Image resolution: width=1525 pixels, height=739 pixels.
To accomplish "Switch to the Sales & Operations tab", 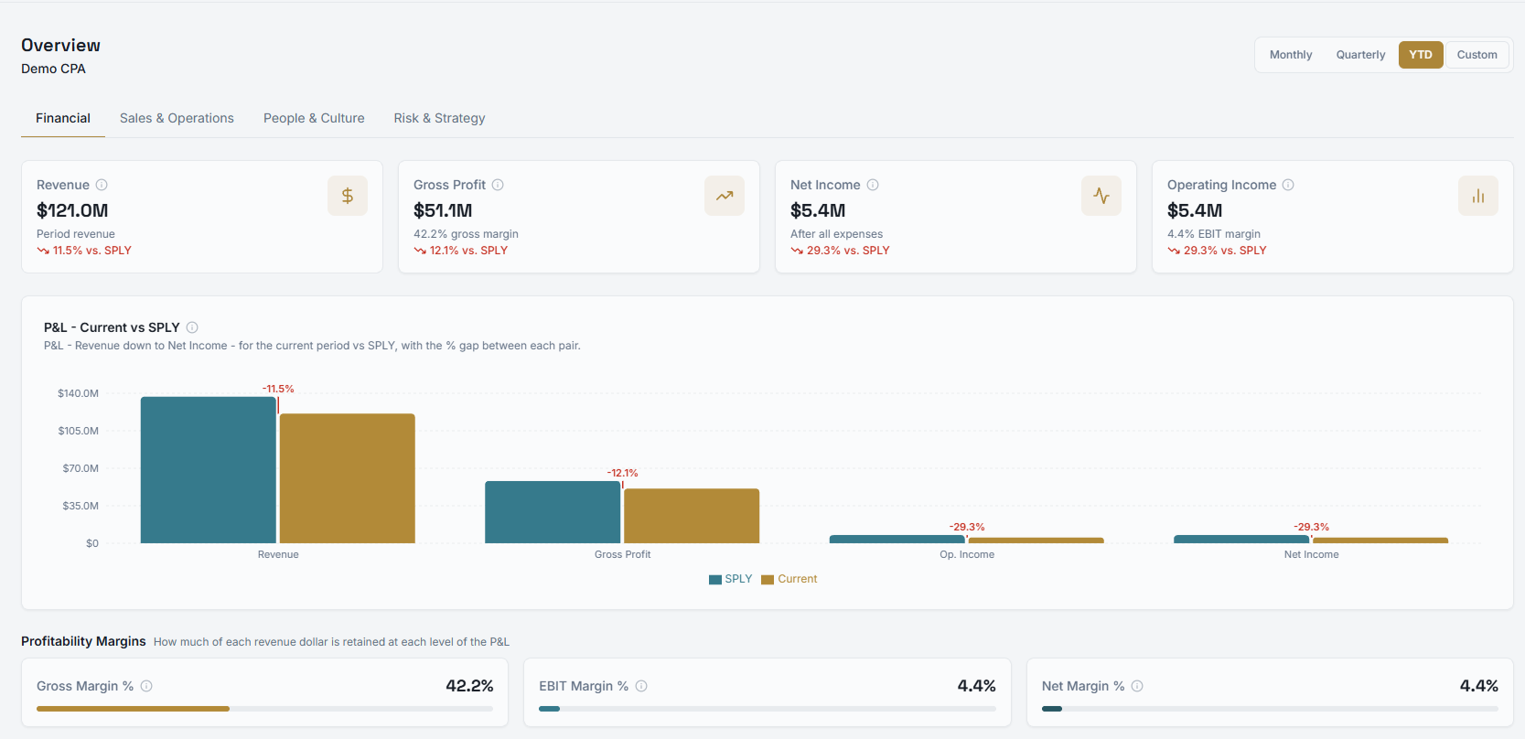I will pyautogui.click(x=177, y=118).
